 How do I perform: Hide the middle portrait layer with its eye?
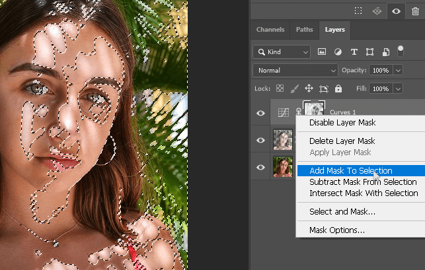tap(260, 140)
